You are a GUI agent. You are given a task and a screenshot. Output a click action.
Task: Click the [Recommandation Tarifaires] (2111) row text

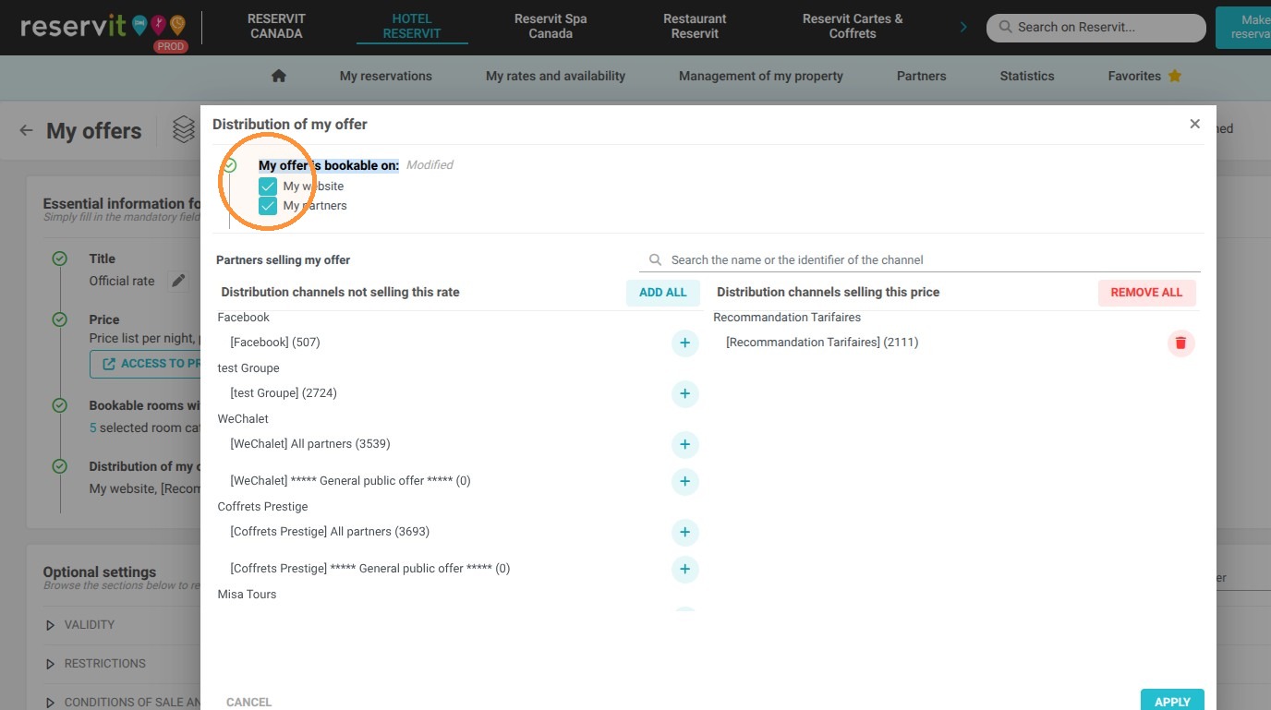[x=822, y=343]
